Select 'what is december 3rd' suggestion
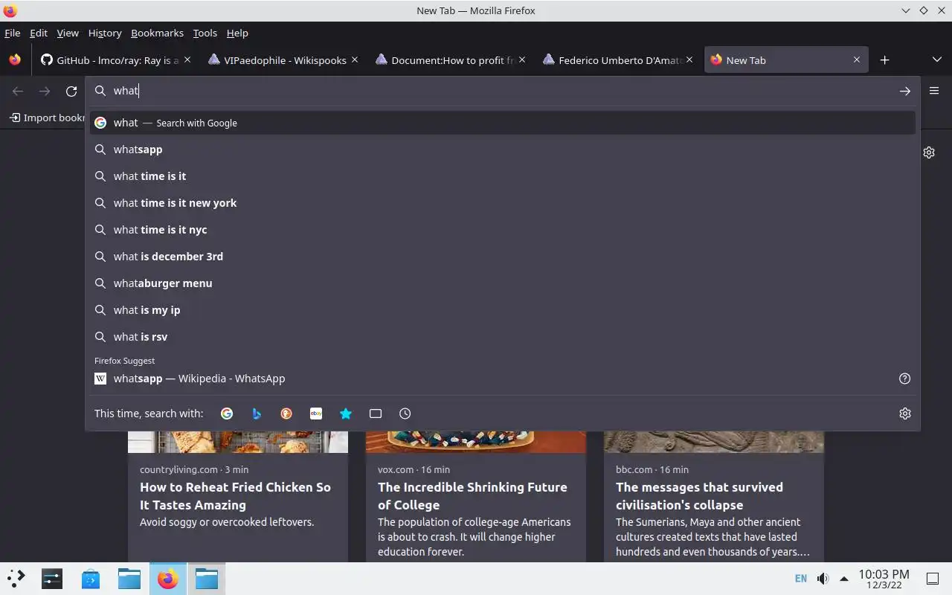The width and height of the screenshot is (952, 595). coord(503,257)
